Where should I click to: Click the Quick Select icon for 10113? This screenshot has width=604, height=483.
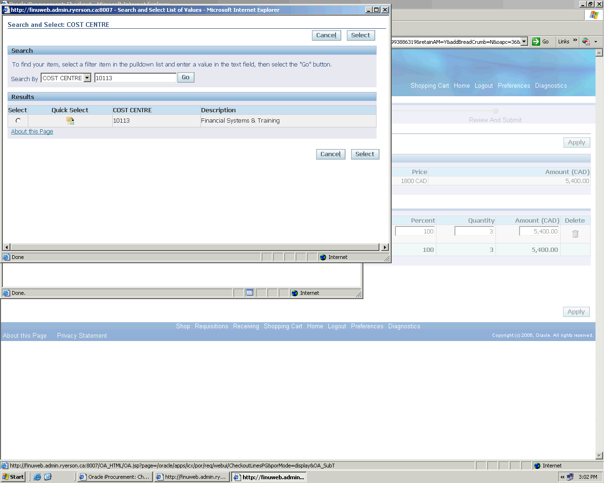[x=70, y=121]
